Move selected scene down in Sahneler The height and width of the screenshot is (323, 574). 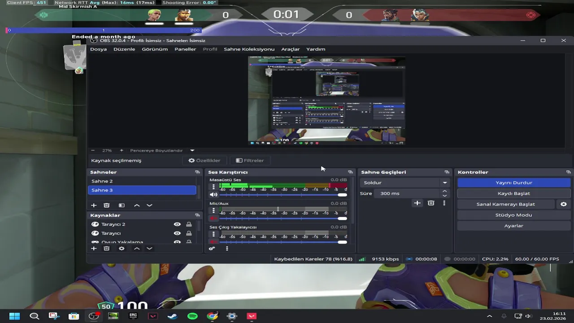pos(149,205)
